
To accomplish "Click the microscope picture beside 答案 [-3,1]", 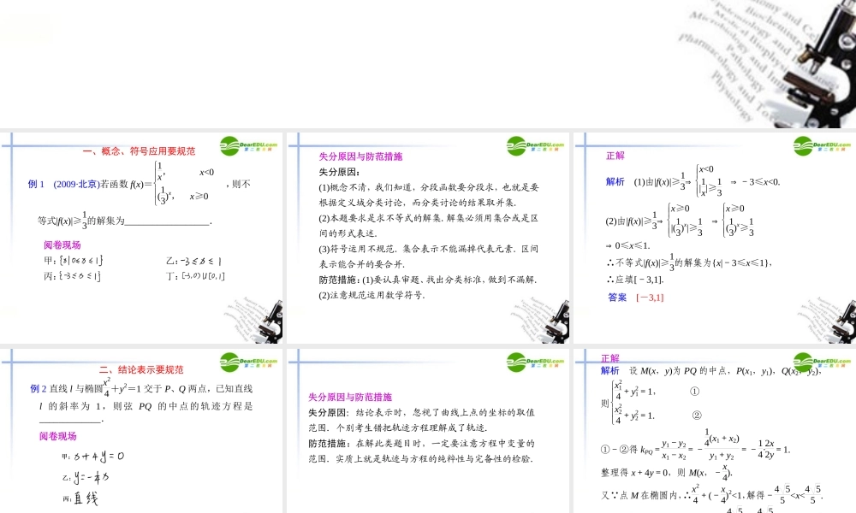I will coord(827,321).
